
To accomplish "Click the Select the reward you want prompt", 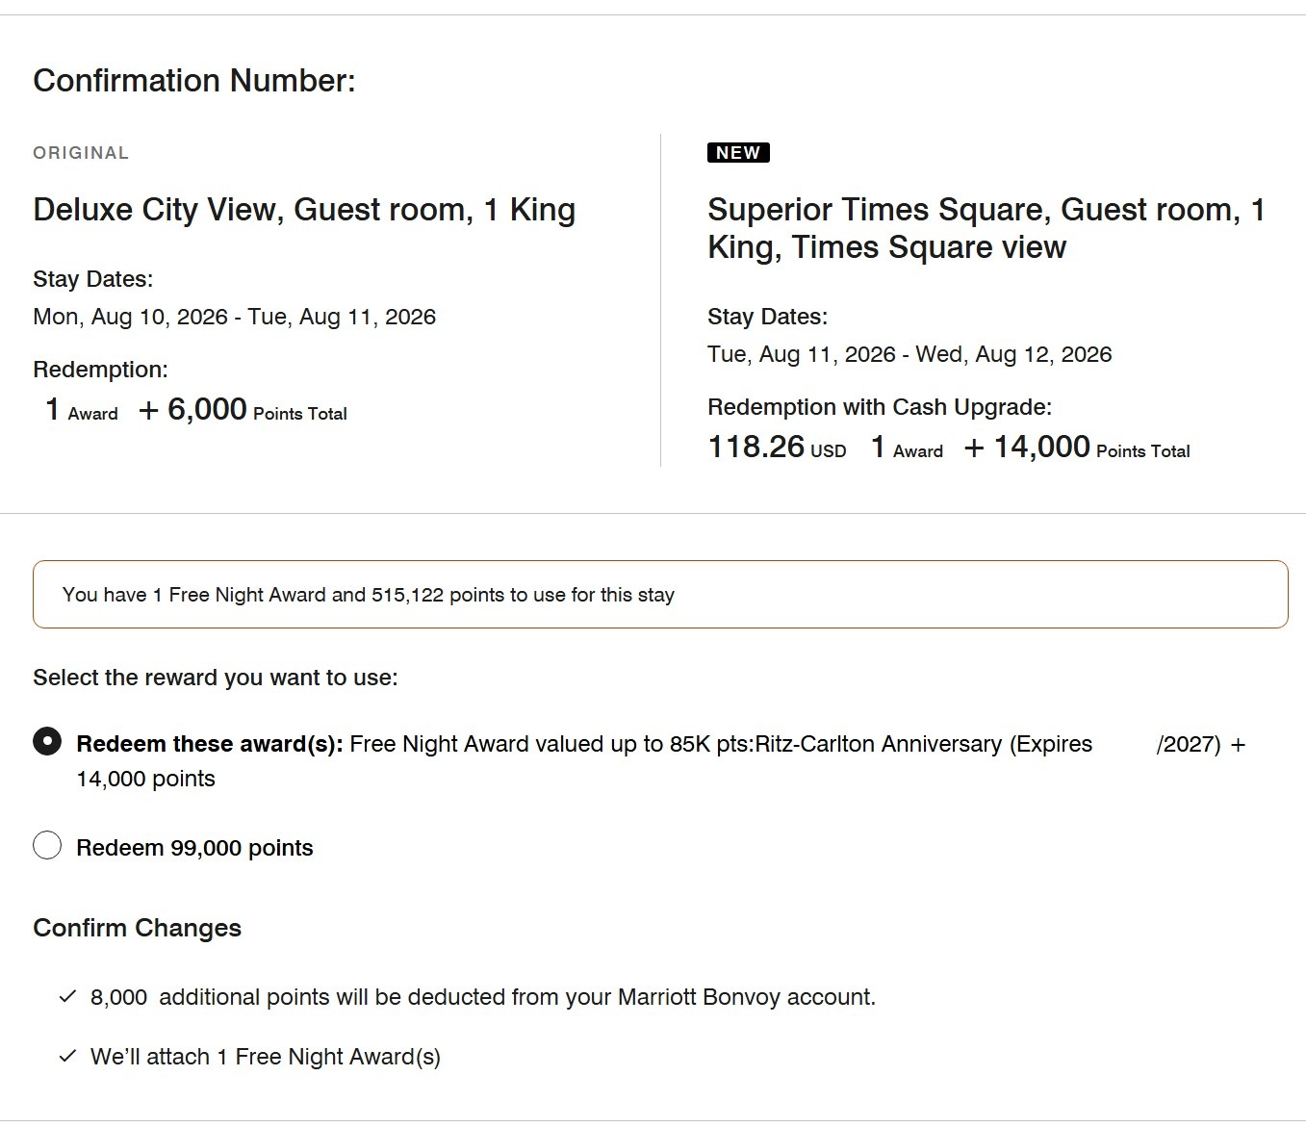I will pyautogui.click(x=216, y=678).
